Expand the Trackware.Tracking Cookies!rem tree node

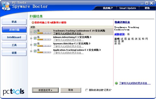[x=31, y=32]
